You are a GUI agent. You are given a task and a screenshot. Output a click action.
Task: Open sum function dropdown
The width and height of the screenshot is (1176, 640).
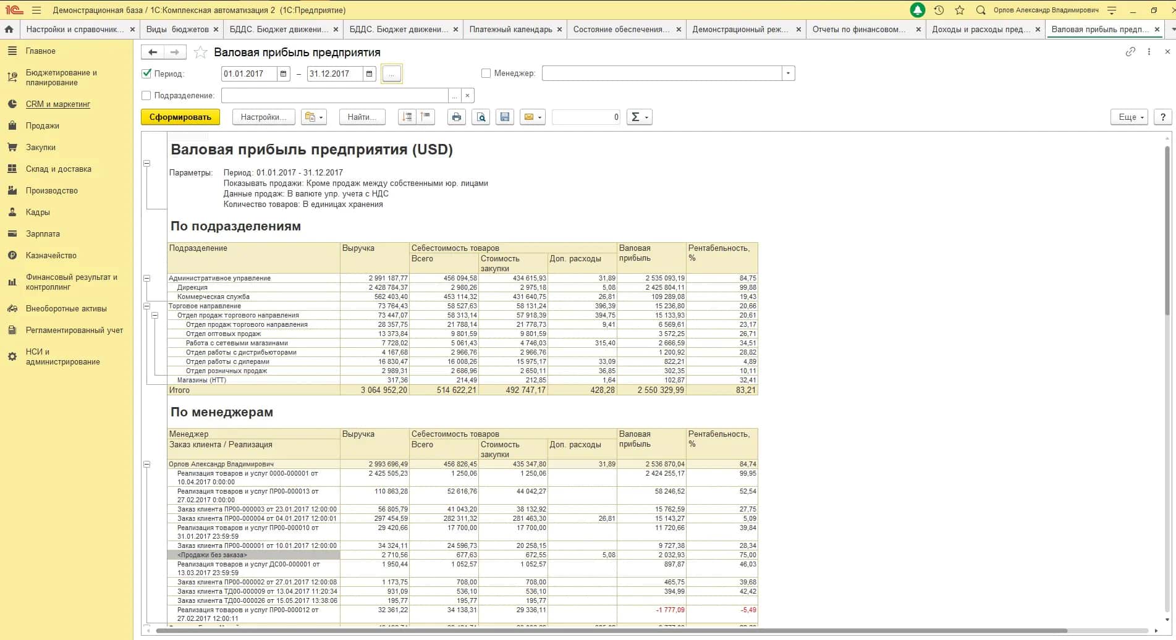pyautogui.click(x=640, y=117)
